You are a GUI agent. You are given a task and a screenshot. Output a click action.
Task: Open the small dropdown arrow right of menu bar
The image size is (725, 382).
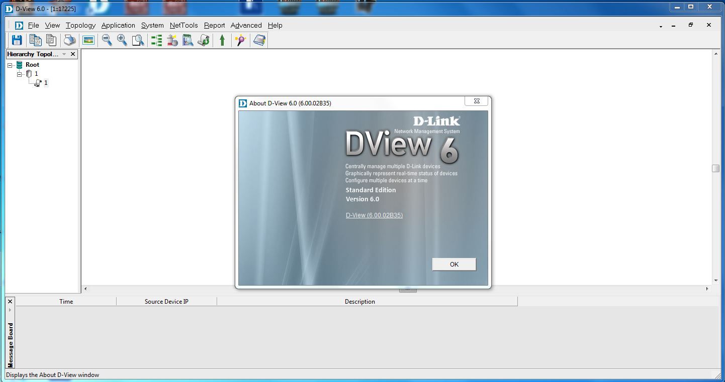tap(661, 26)
